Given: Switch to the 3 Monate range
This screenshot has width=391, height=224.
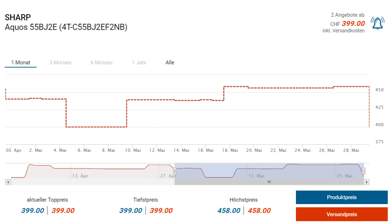Looking at the screenshot, I should [60, 62].
